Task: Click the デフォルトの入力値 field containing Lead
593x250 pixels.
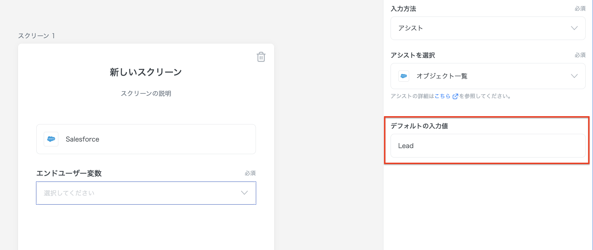Action: coord(487,146)
